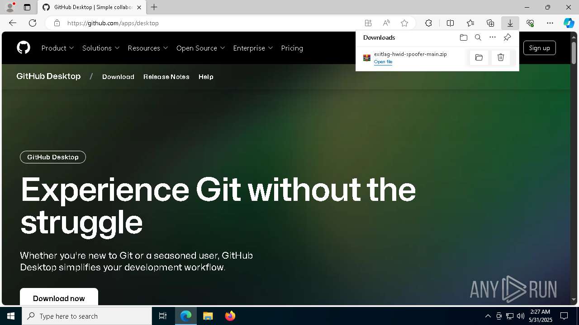This screenshot has width=579, height=325.
Task: Expand the Product menu
Action: pos(57,48)
